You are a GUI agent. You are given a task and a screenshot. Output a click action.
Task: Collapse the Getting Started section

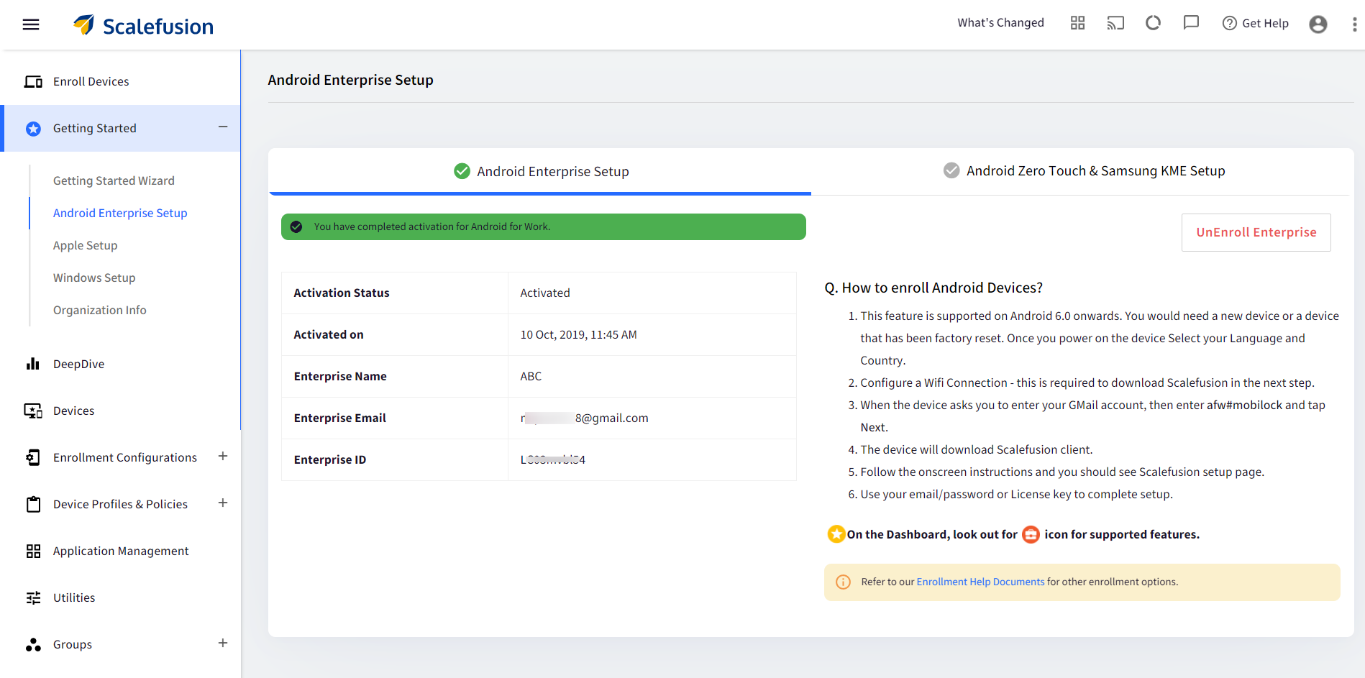(223, 127)
